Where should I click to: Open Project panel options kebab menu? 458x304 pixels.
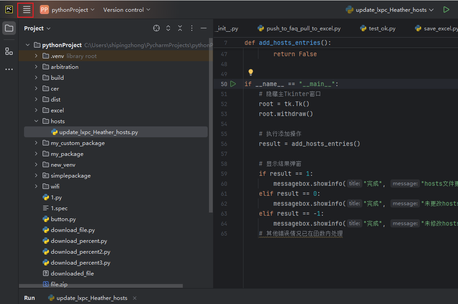coord(192,28)
